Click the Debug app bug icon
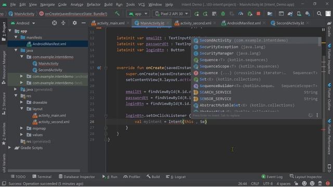This screenshot has height=187, width=333. point(223,14)
